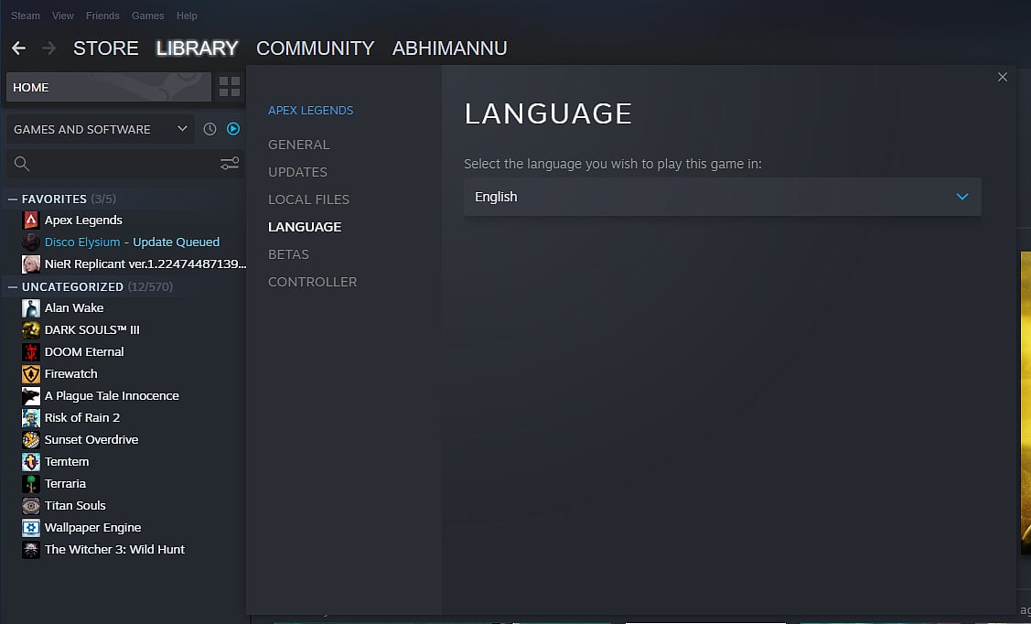Image resolution: width=1031 pixels, height=624 pixels.
Task: Open the GENERAL properties tab
Action: 298,145
